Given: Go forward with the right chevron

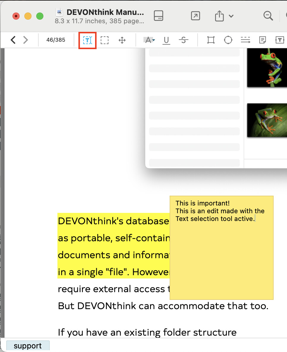Looking at the screenshot, I should 26,40.
